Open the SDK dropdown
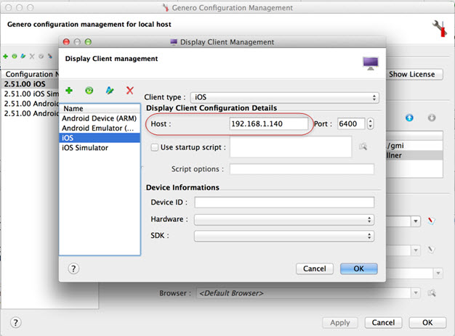Viewport: 455px width, 336px height. click(x=284, y=237)
